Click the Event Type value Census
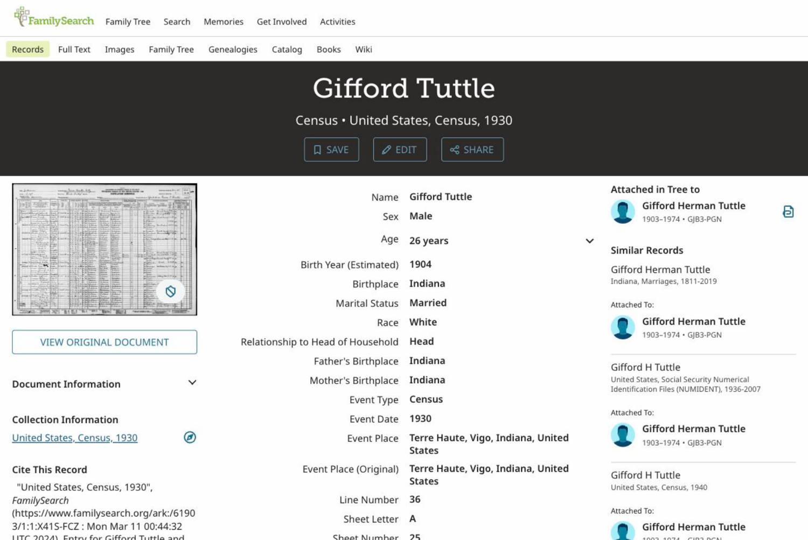 pos(426,399)
